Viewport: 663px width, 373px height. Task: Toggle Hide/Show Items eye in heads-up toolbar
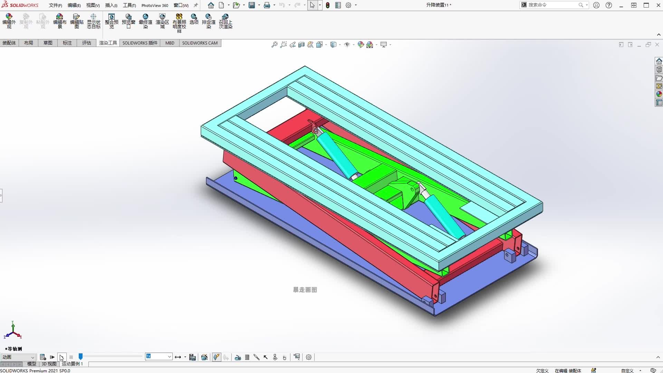(348, 45)
